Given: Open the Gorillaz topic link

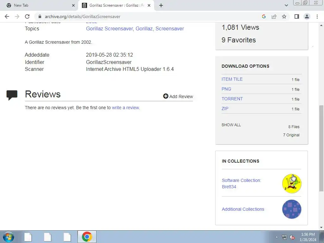Looking at the screenshot, I should [x=144, y=28].
